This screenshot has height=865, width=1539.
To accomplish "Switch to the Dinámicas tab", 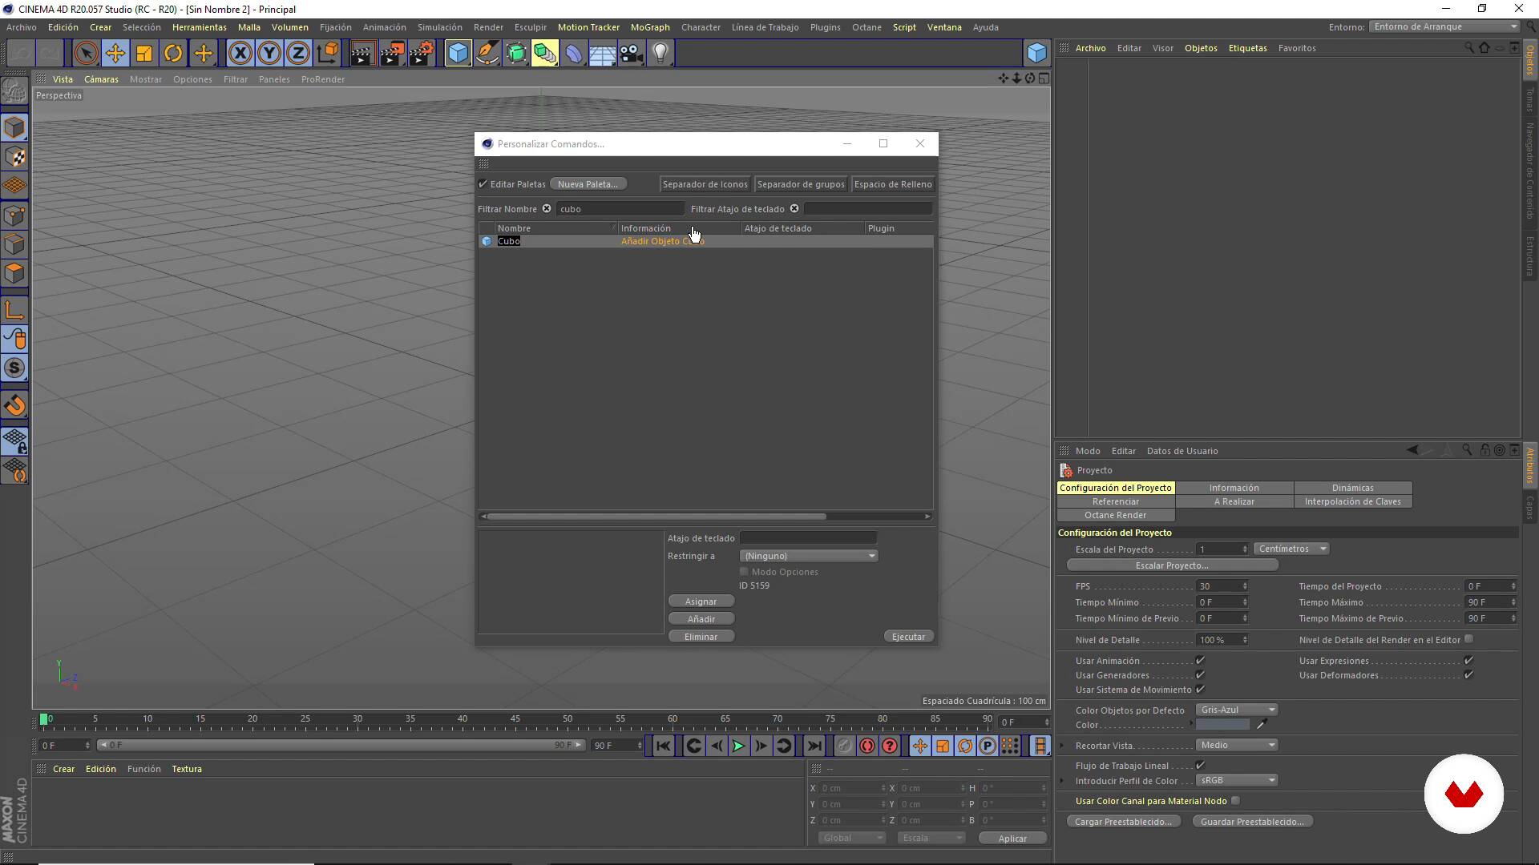I will pyautogui.click(x=1352, y=488).
